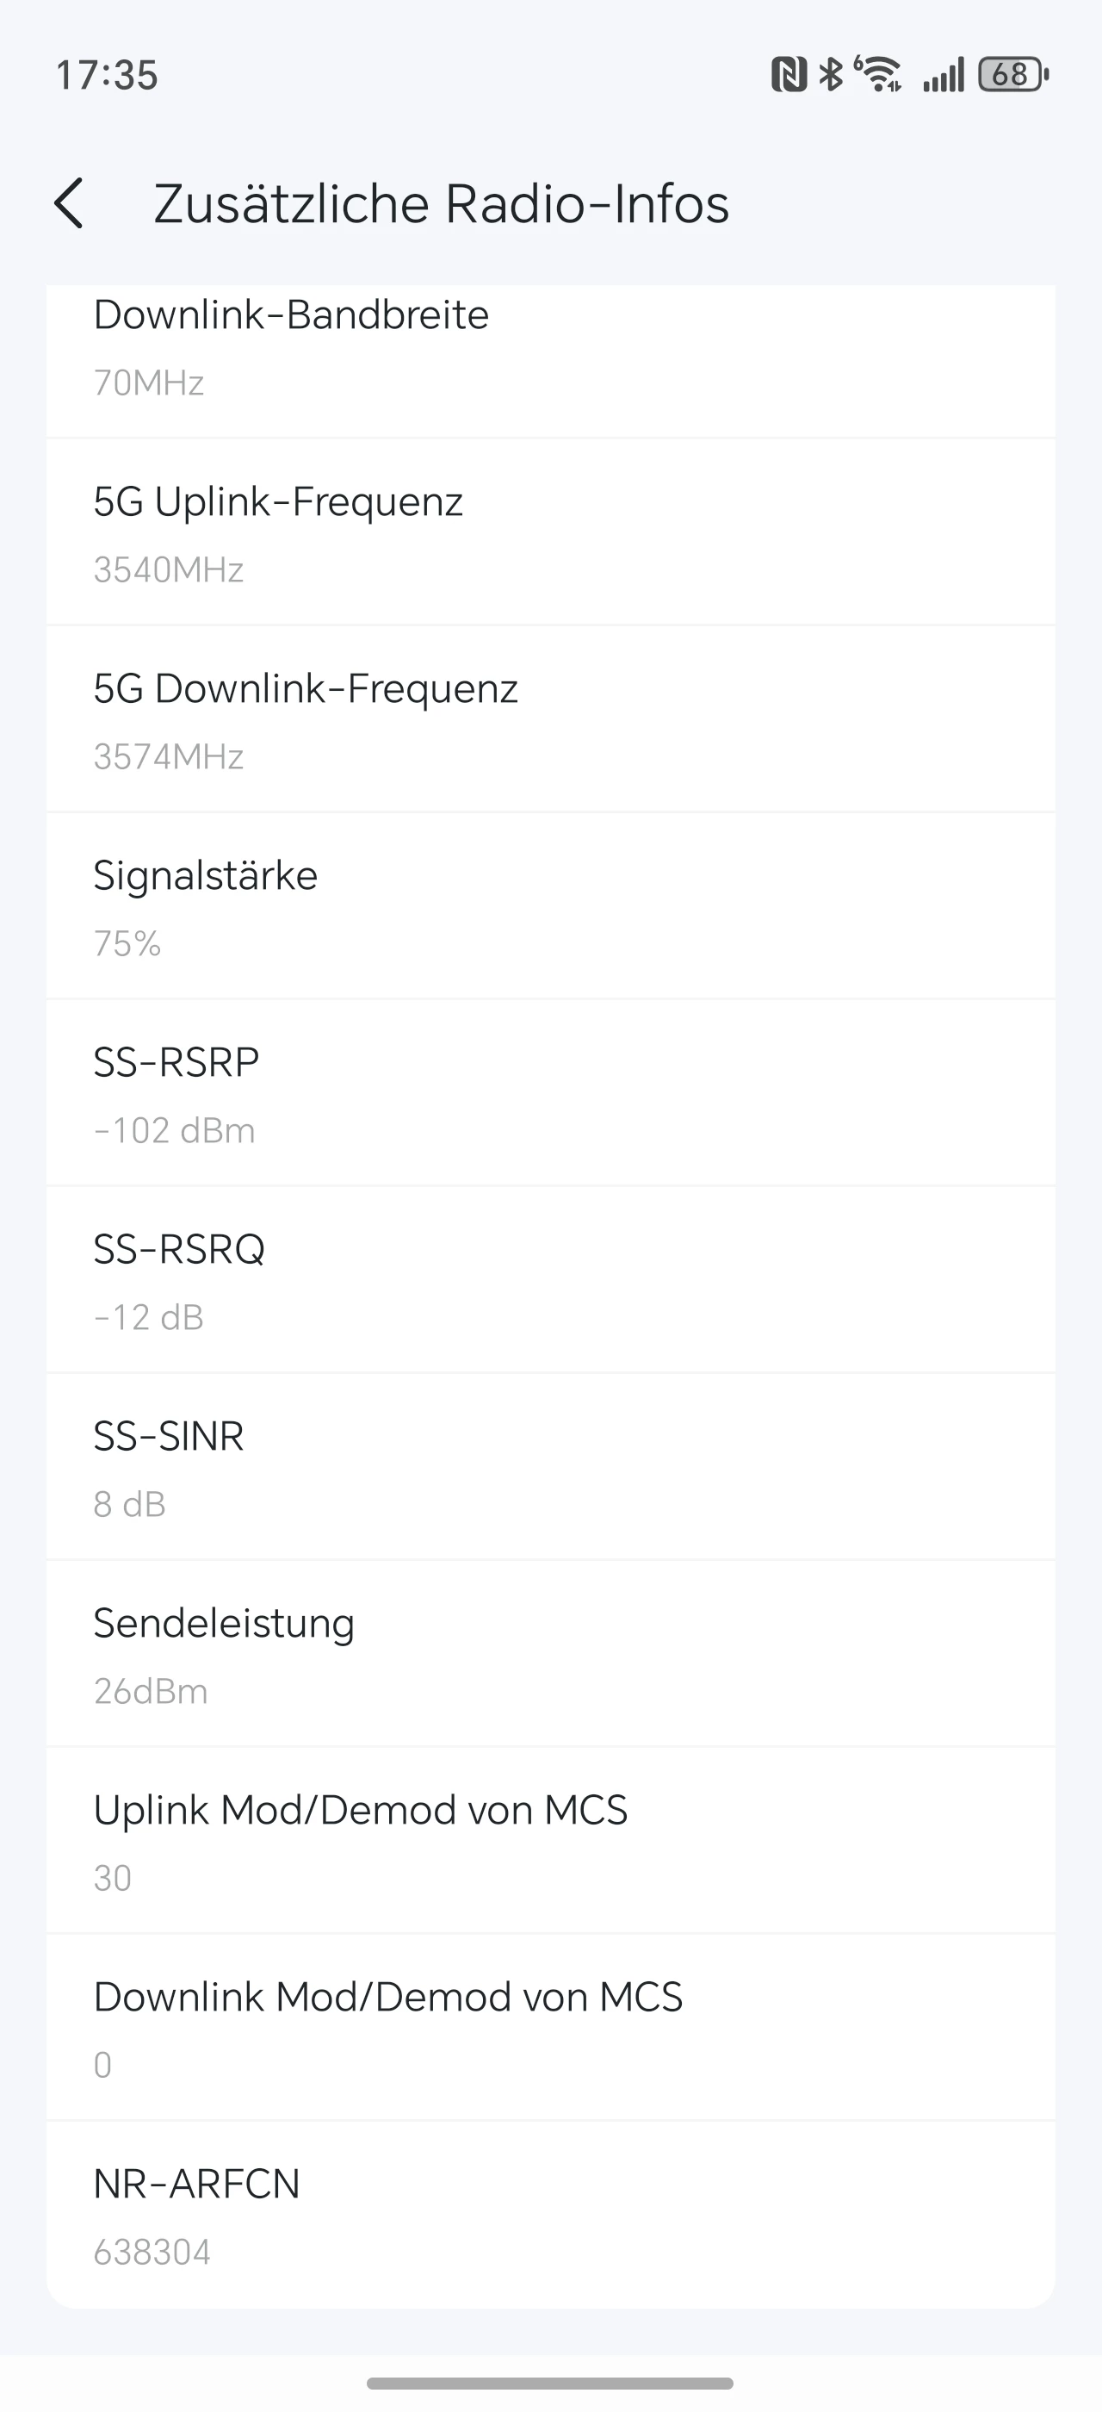Image resolution: width=1102 pixels, height=2412 pixels.
Task: Tap the bottom navigation gesture bar
Action: coord(550,2383)
